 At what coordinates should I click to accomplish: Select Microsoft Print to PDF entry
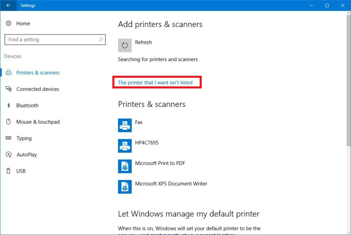(x=160, y=163)
